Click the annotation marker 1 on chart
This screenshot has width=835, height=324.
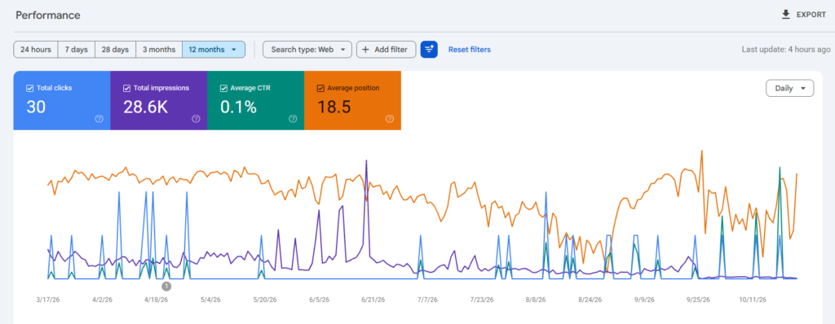coord(166,287)
